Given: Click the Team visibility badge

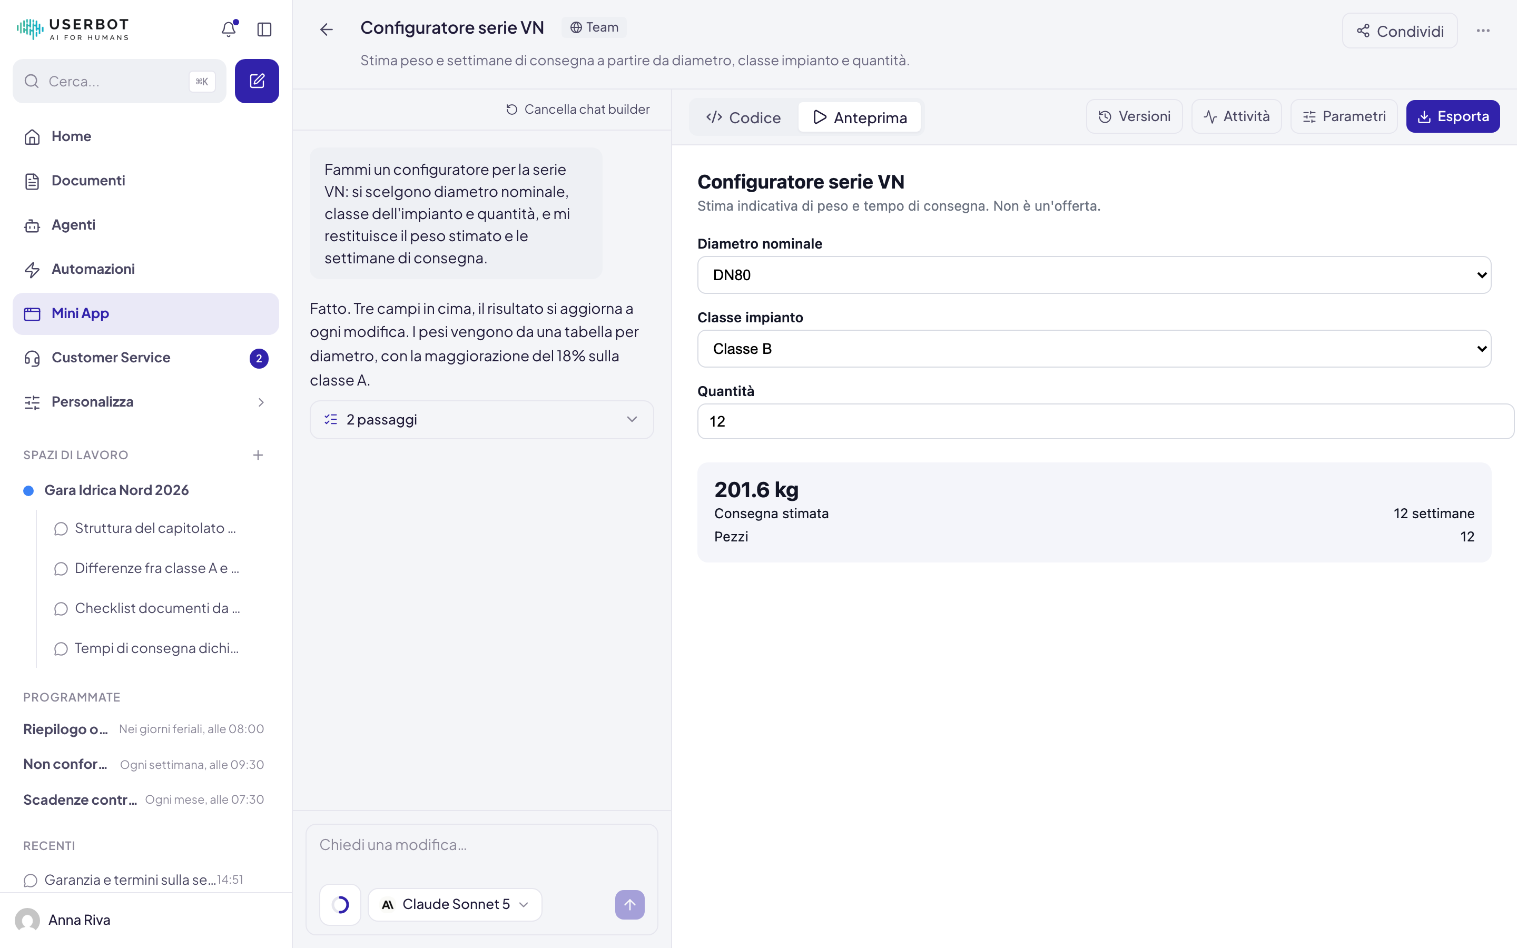Looking at the screenshot, I should click(594, 27).
